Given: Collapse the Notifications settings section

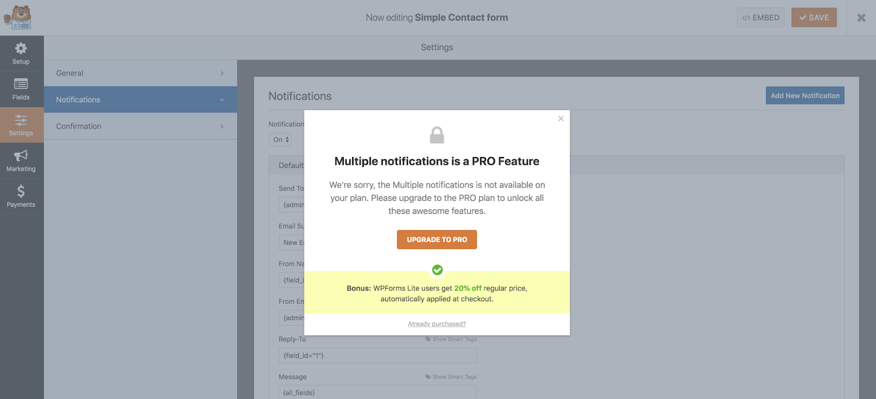Looking at the screenshot, I should point(140,100).
